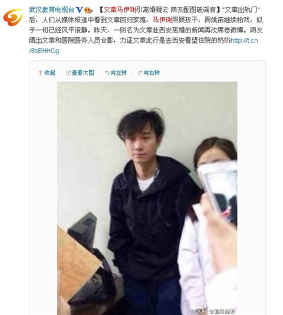This screenshot has height=315, width=283.
Task: Click the collapse arrow icon beside 收起
Action: pos(41,73)
